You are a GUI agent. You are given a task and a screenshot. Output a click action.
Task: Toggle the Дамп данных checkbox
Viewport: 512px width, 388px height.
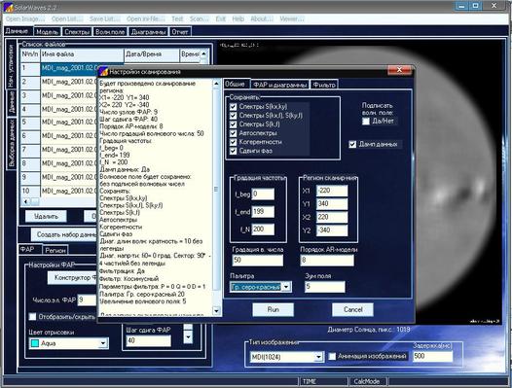coord(352,144)
